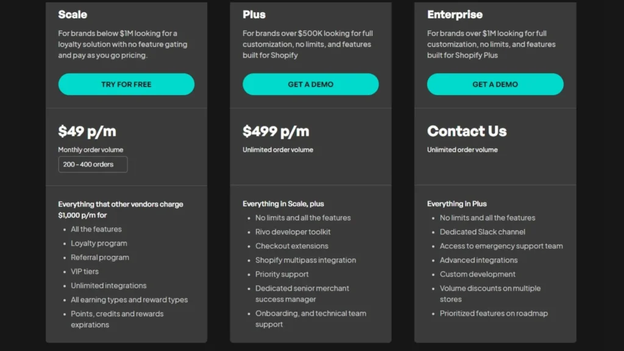Click "Shopify multipass integration" feature

(x=305, y=260)
